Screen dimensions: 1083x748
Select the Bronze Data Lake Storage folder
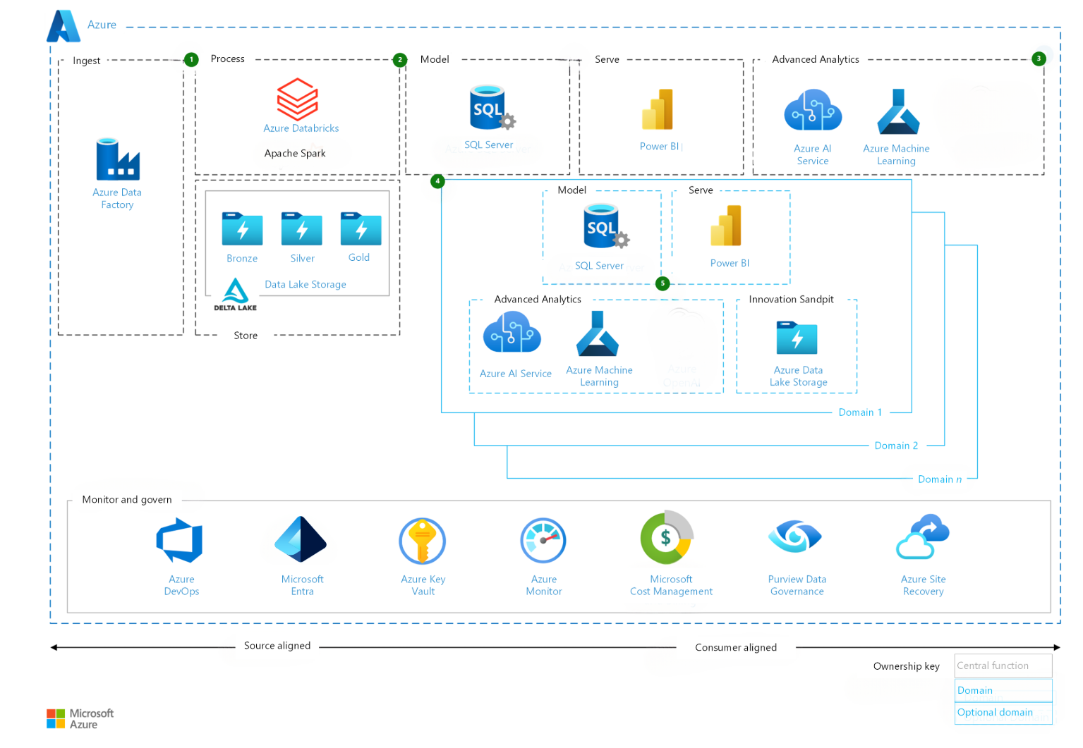click(x=241, y=229)
